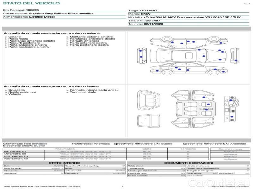
Task: Click the STATO INTERNO section header
Action: click(x=64, y=163)
